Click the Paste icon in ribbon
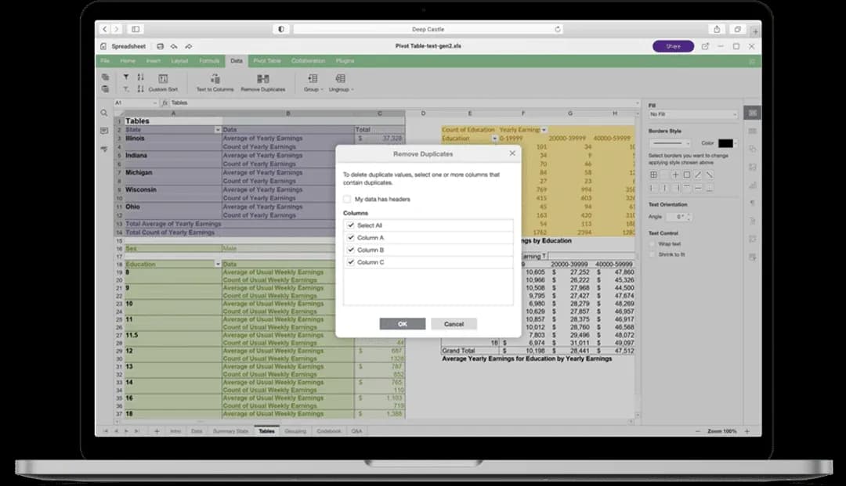846x486 pixels. point(105,89)
